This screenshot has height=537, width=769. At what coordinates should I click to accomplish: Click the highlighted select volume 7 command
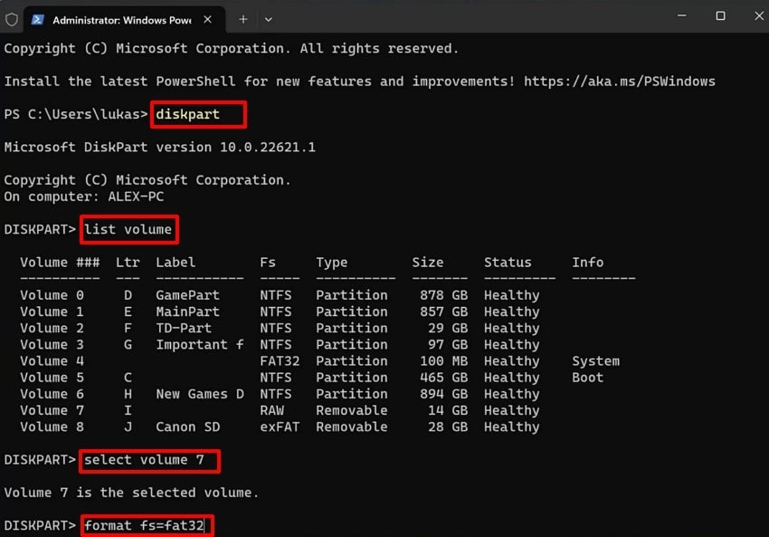coord(149,461)
